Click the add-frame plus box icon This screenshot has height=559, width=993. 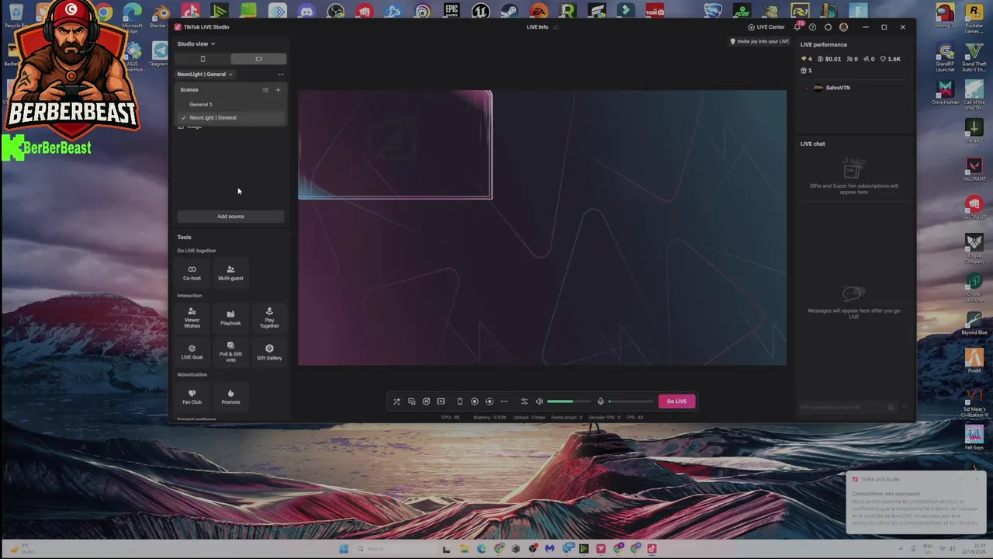pos(441,401)
